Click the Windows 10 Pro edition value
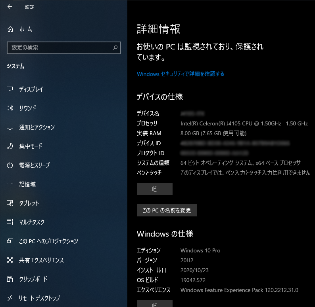This screenshot has width=315, height=307. pos(200,250)
